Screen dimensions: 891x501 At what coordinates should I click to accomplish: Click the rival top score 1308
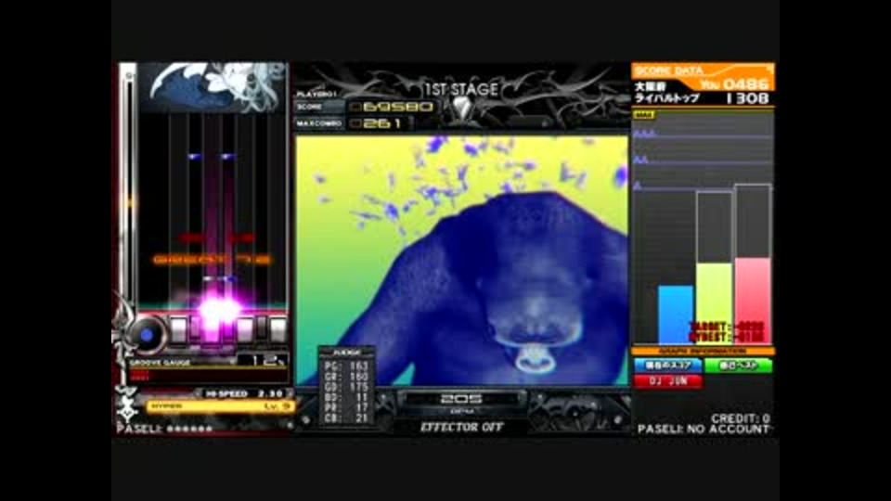point(747,98)
